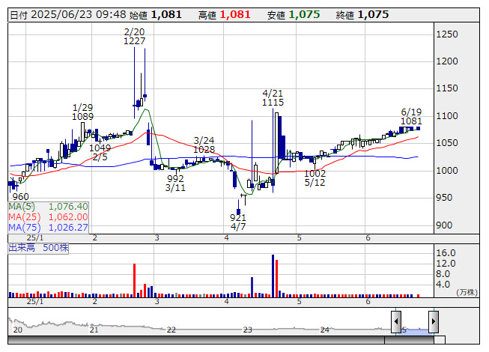Click the small scrollbar end box

pyautogui.click(x=440, y=340)
